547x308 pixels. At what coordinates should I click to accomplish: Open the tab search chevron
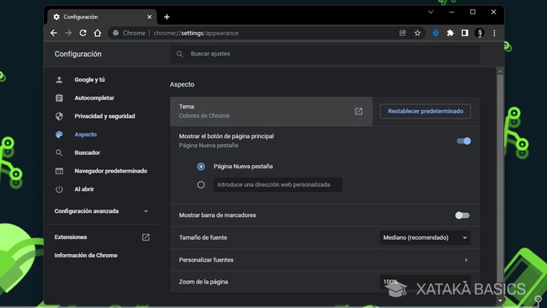[x=431, y=12]
